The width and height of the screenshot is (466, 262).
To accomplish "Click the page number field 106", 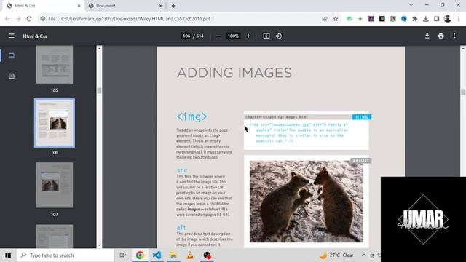I will click(186, 36).
